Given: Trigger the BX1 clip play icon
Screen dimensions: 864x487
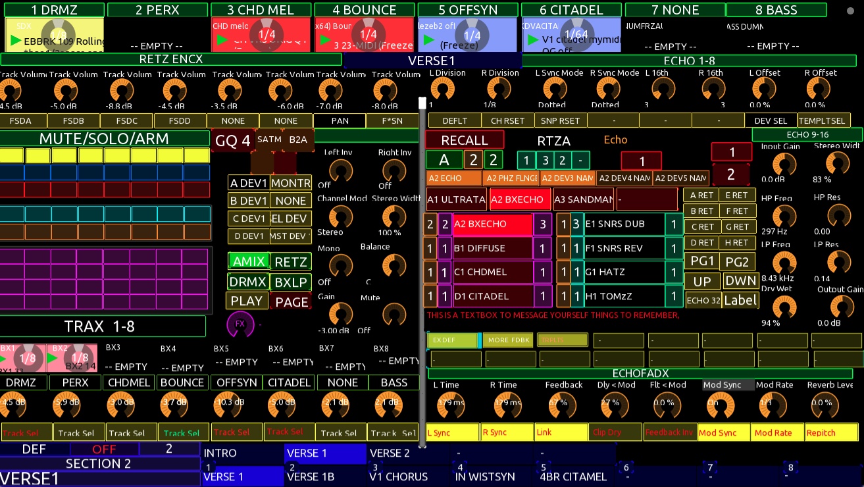Looking at the screenshot, I should click(7, 359).
